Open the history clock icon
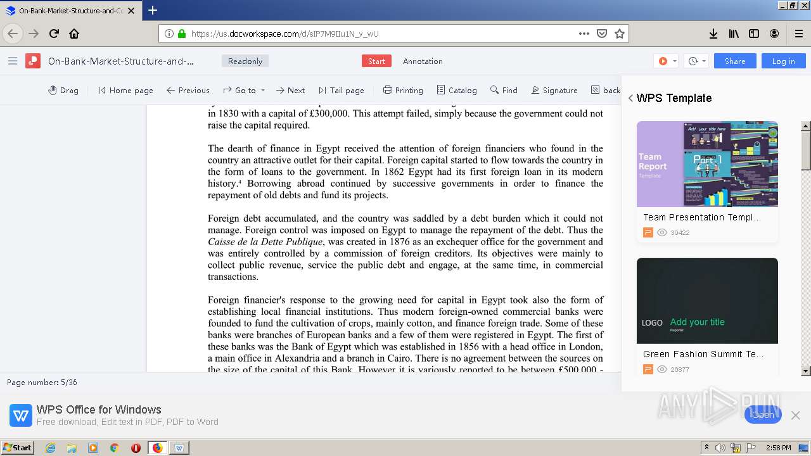Viewport: 811px width, 456px height. [x=693, y=61]
